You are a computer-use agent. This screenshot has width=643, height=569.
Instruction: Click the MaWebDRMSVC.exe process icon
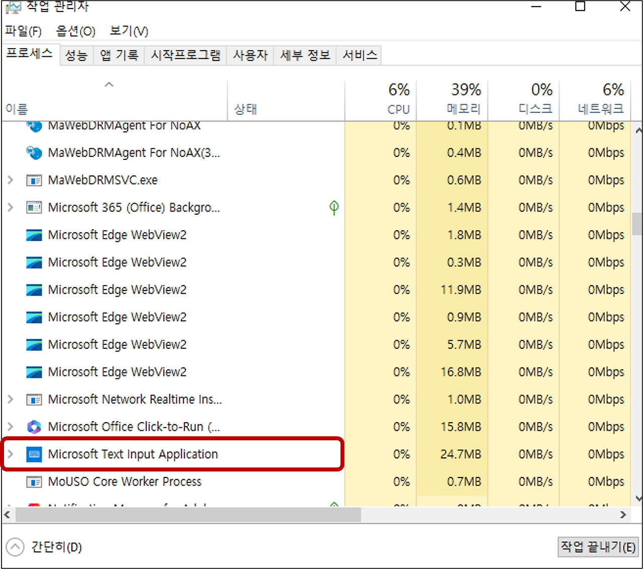tap(34, 180)
